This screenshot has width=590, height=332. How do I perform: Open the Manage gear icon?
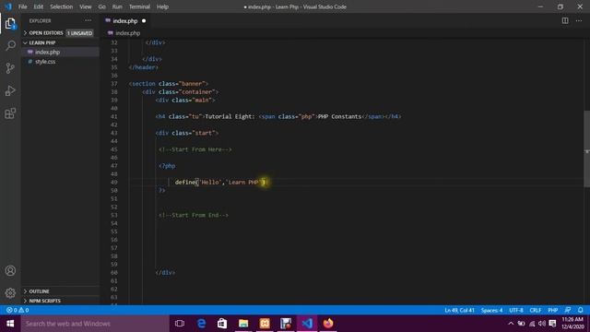pyautogui.click(x=10, y=293)
